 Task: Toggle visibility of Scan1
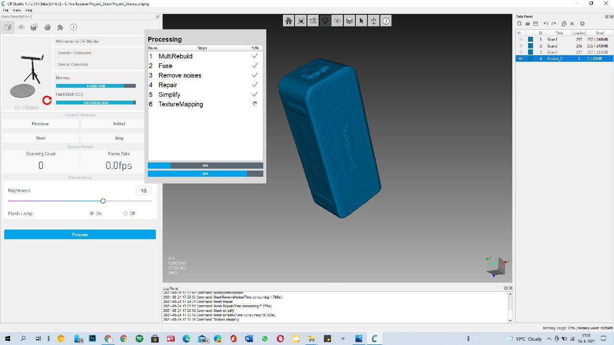pyautogui.click(x=520, y=39)
